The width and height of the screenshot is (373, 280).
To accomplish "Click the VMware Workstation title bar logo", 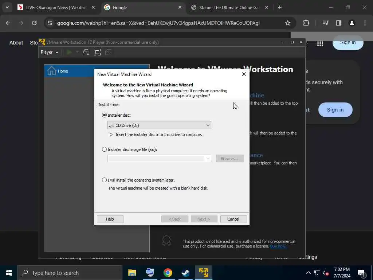I will tap(42, 42).
